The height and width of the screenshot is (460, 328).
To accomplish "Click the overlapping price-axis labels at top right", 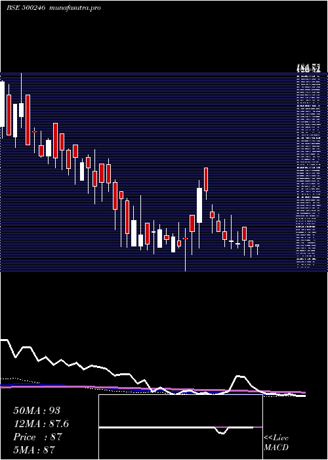I will click(308, 69).
